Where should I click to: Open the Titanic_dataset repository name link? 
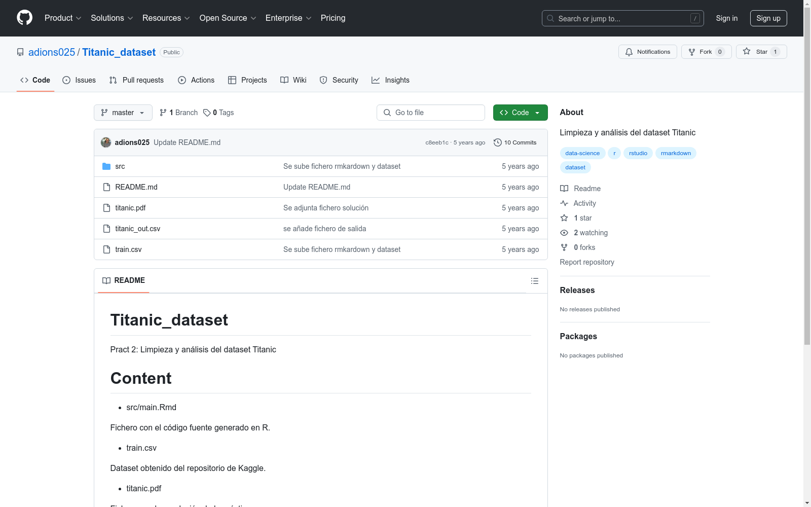coord(119,52)
